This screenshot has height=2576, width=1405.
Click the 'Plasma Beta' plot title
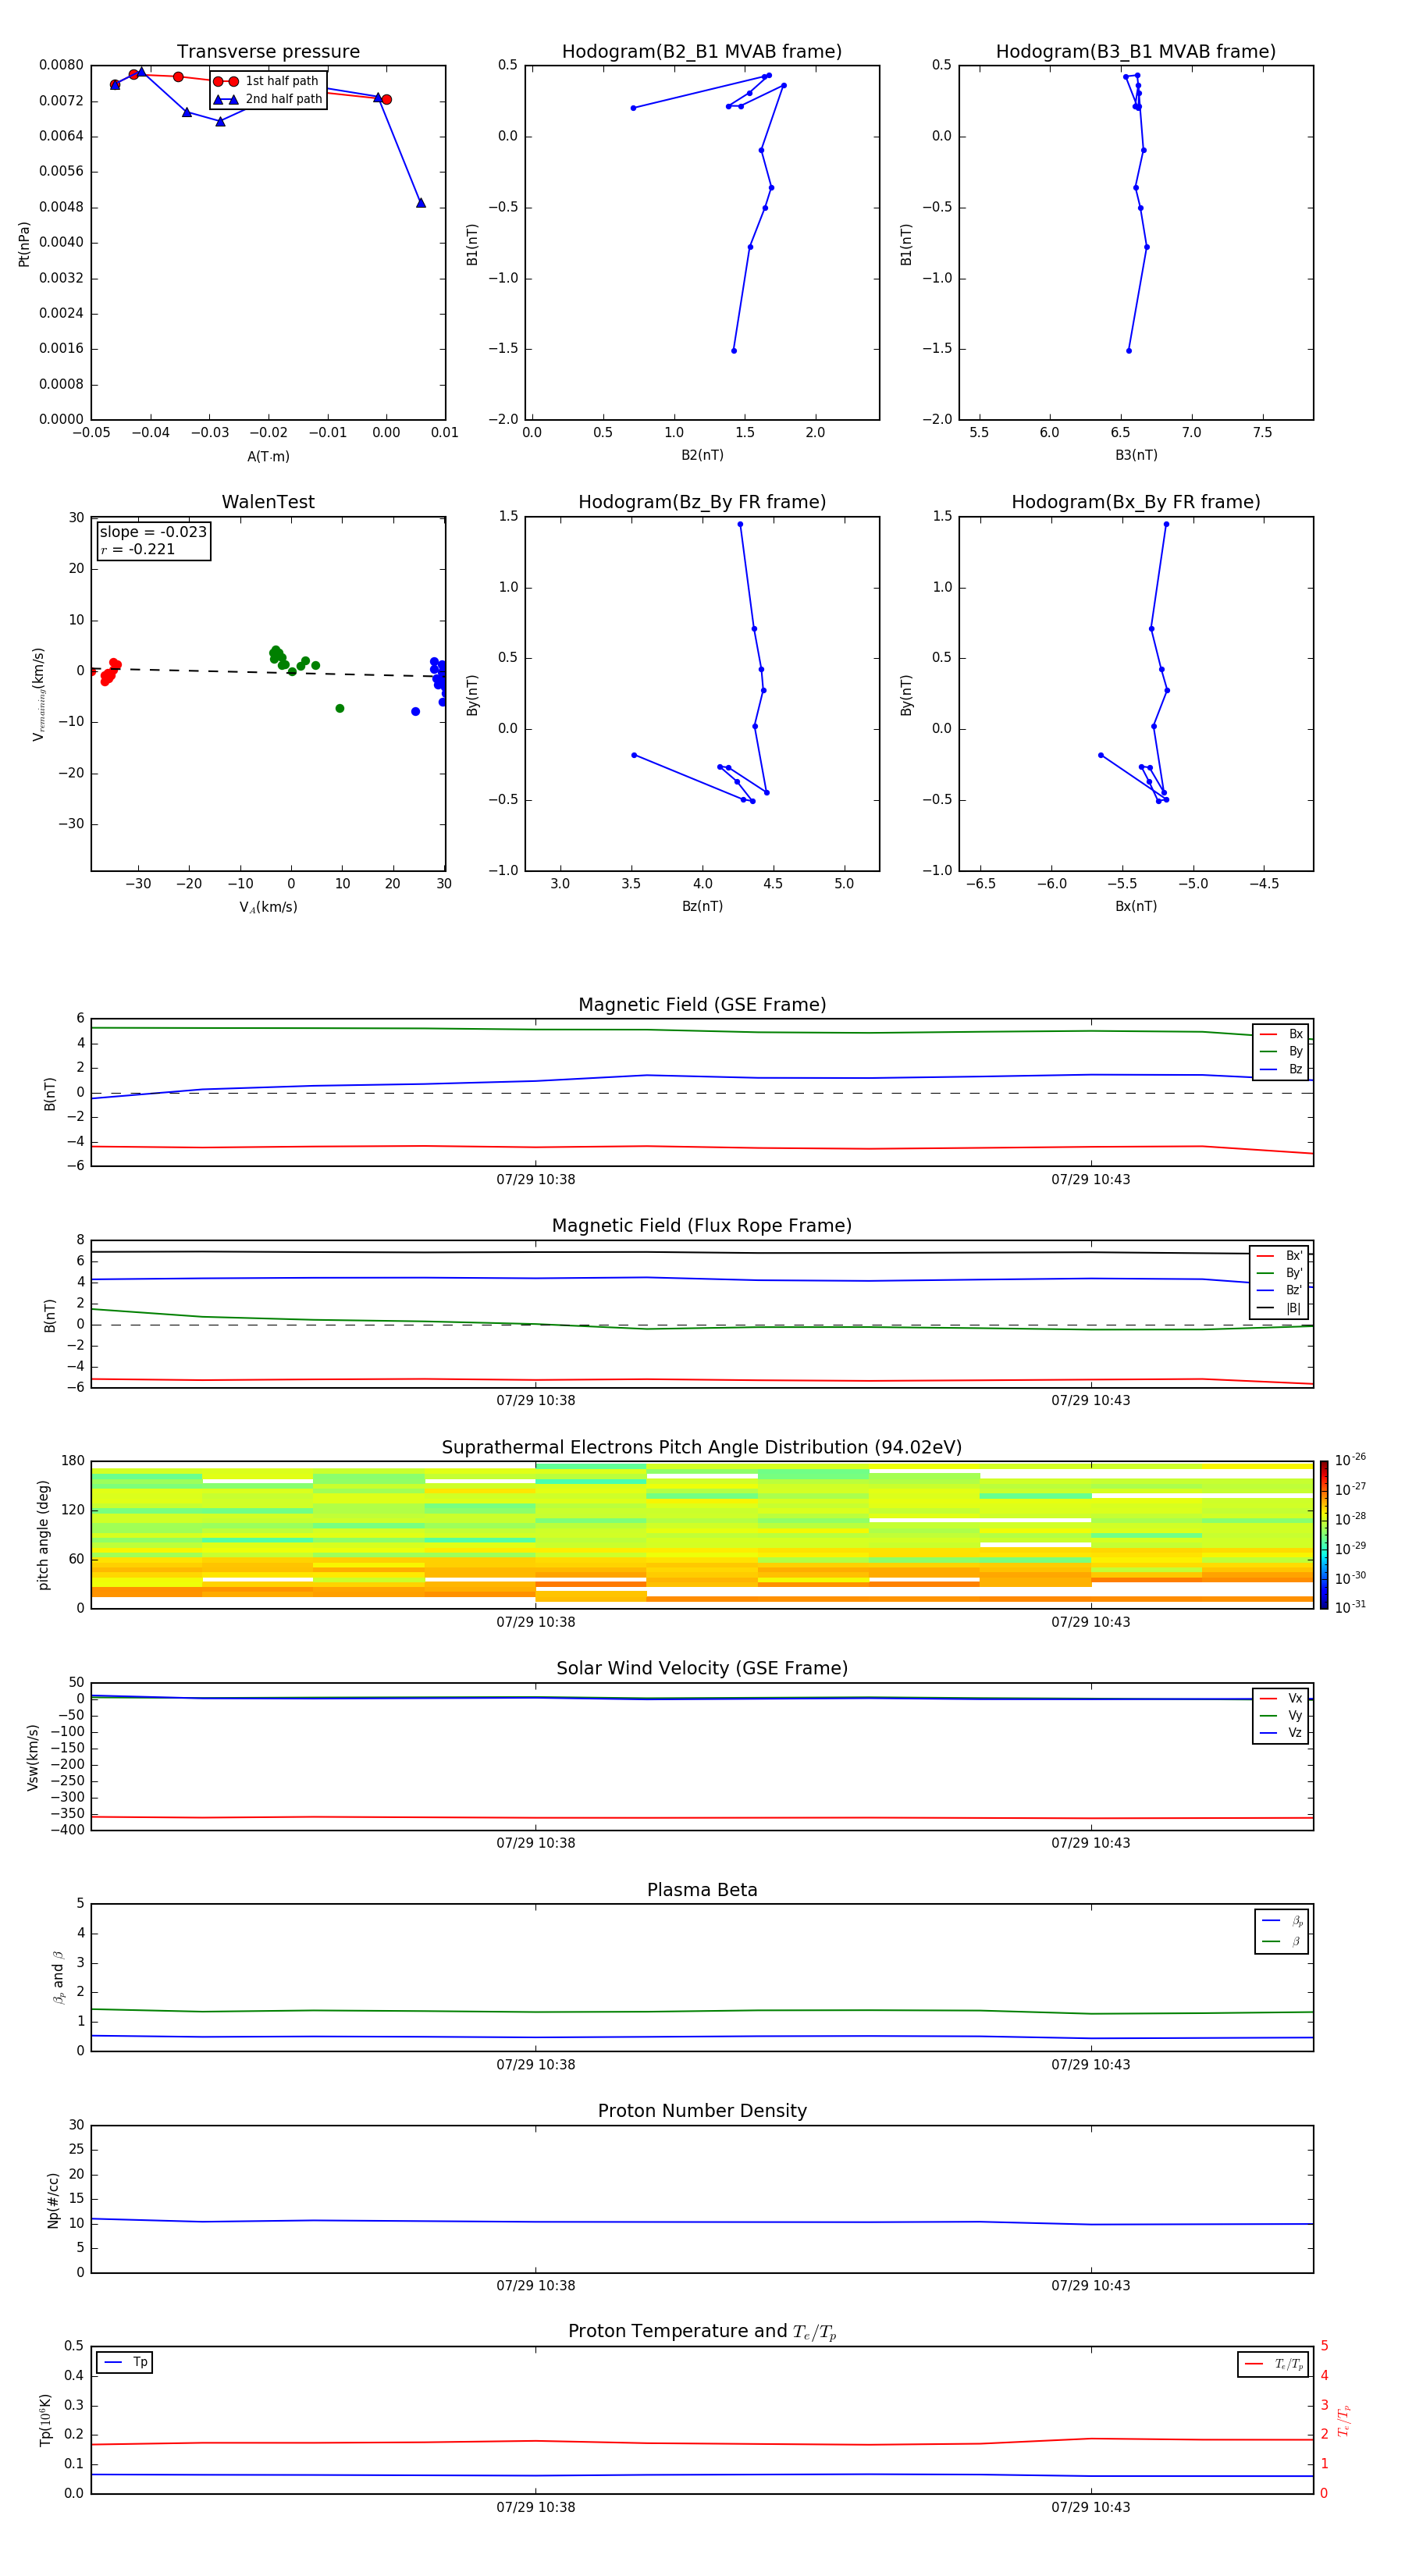pyautogui.click(x=702, y=1891)
